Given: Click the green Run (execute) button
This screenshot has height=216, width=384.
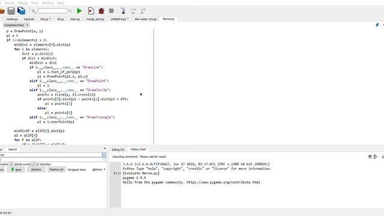Looking at the screenshot, I should (x=79, y=11).
